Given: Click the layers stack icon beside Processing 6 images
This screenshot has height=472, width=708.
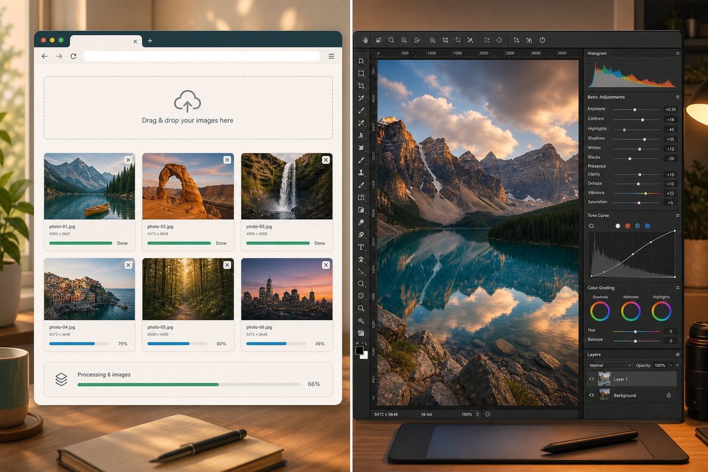Looking at the screenshot, I should click(x=61, y=379).
